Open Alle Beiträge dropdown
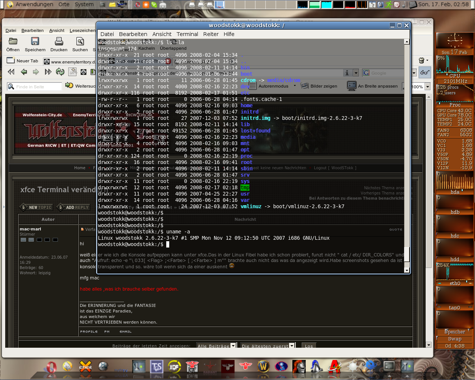This screenshot has width=475, height=380. pos(216,345)
